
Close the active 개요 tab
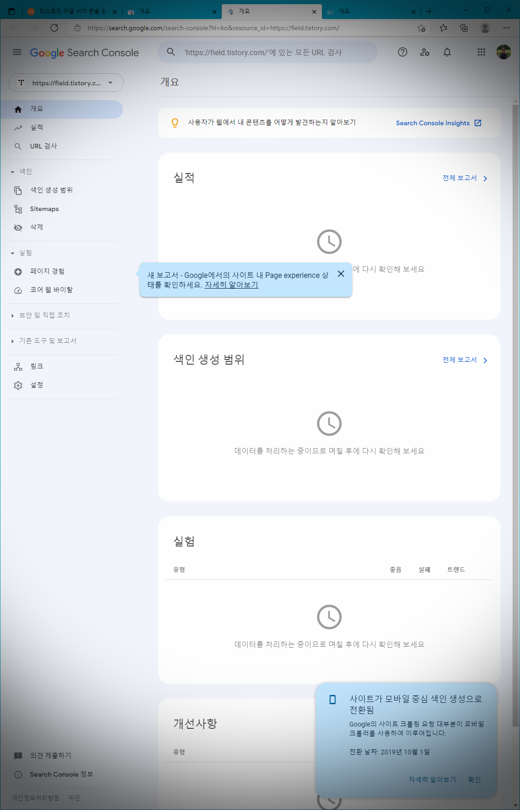point(314,12)
